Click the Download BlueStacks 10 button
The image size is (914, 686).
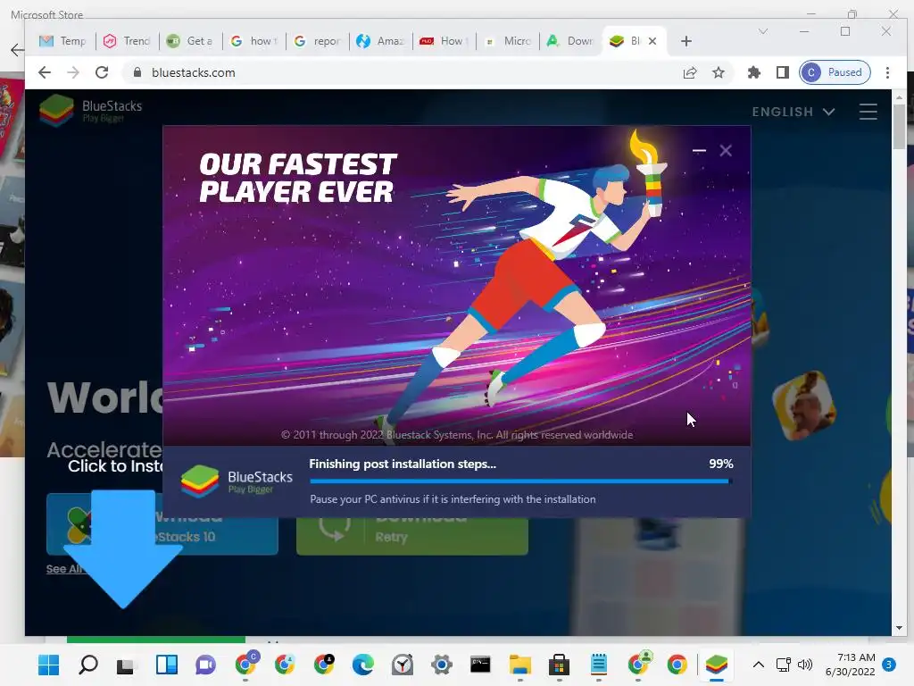point(162,523)
